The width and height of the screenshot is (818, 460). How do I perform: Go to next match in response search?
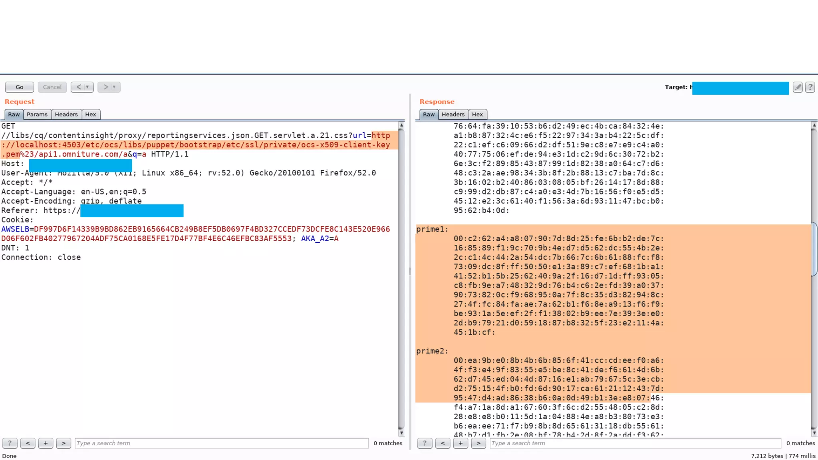pyautogui.click(x=478, y=443)
